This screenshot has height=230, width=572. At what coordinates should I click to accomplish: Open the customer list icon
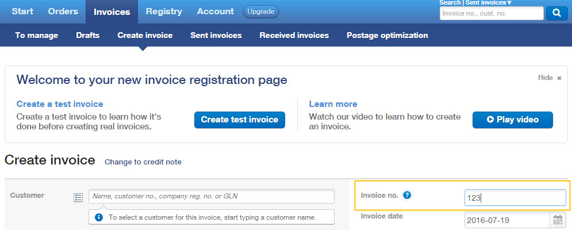tap(78, 197)
